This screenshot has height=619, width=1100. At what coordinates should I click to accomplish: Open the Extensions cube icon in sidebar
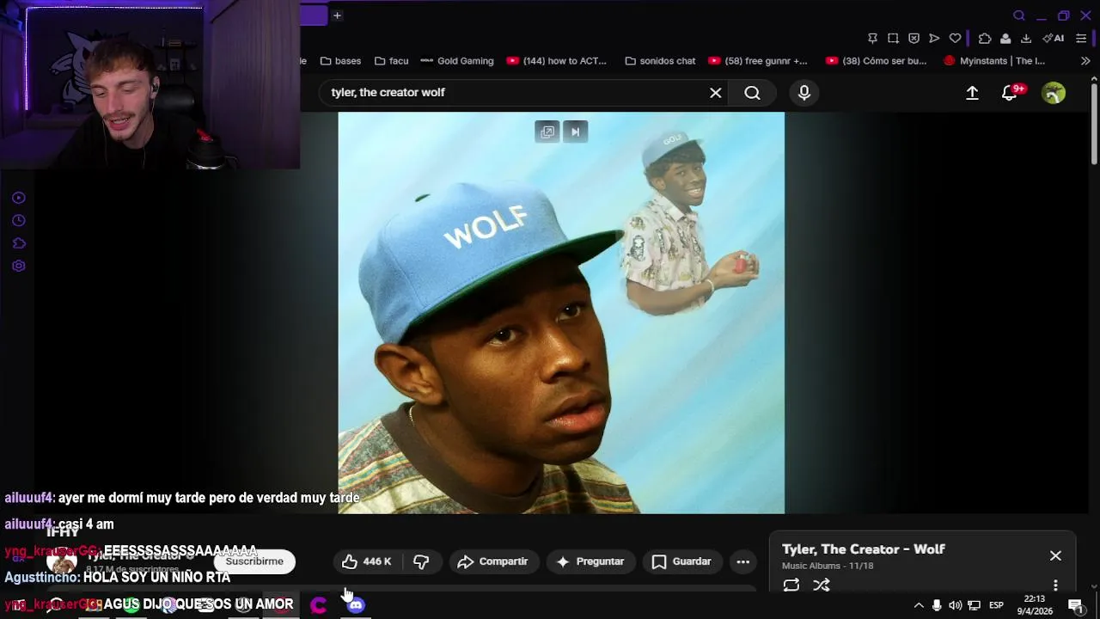[x=19, y=243]
